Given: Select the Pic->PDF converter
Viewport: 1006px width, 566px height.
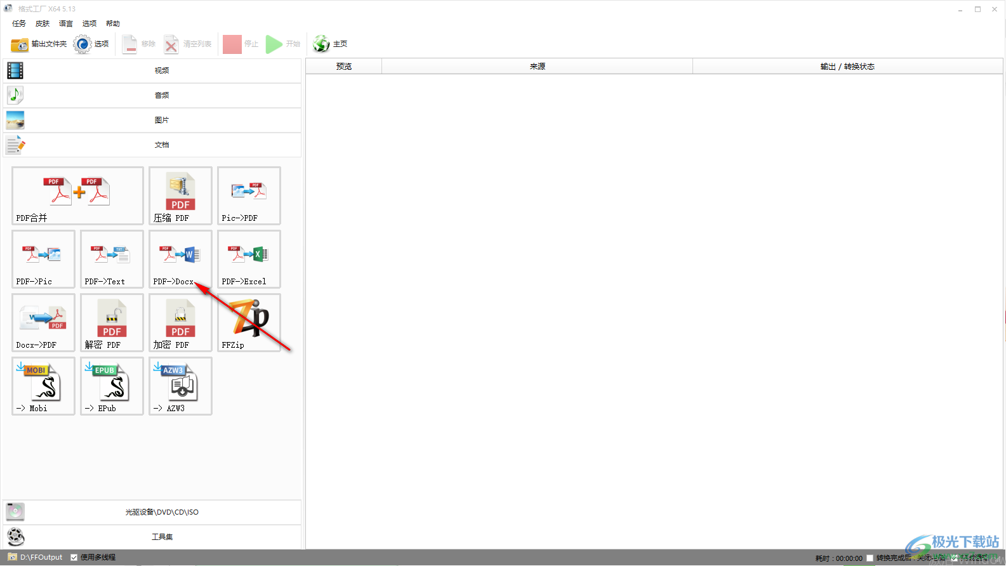Looking at the screenshot, I should [x=249, y=195].
